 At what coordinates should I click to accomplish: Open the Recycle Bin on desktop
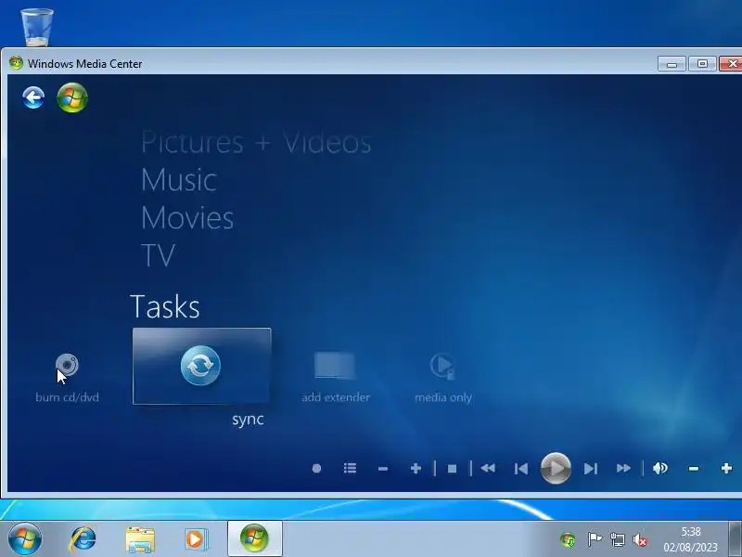[x=37, y=27]
